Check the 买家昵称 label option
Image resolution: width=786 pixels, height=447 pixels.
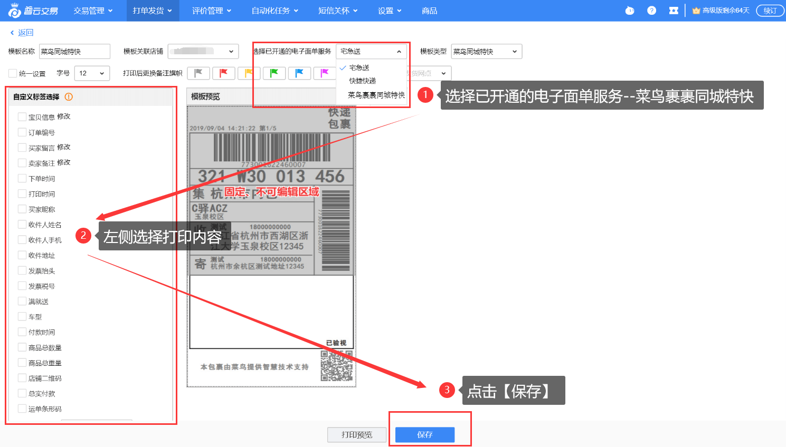[22, 209]
